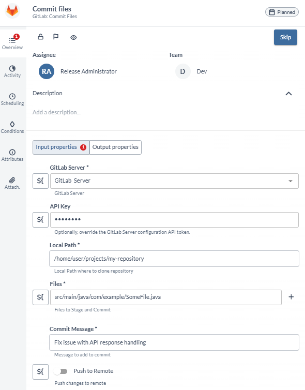Open the Attributes sidebar tab
The width and height of the screenshot is (305, 390).
(x=12, y=155)
